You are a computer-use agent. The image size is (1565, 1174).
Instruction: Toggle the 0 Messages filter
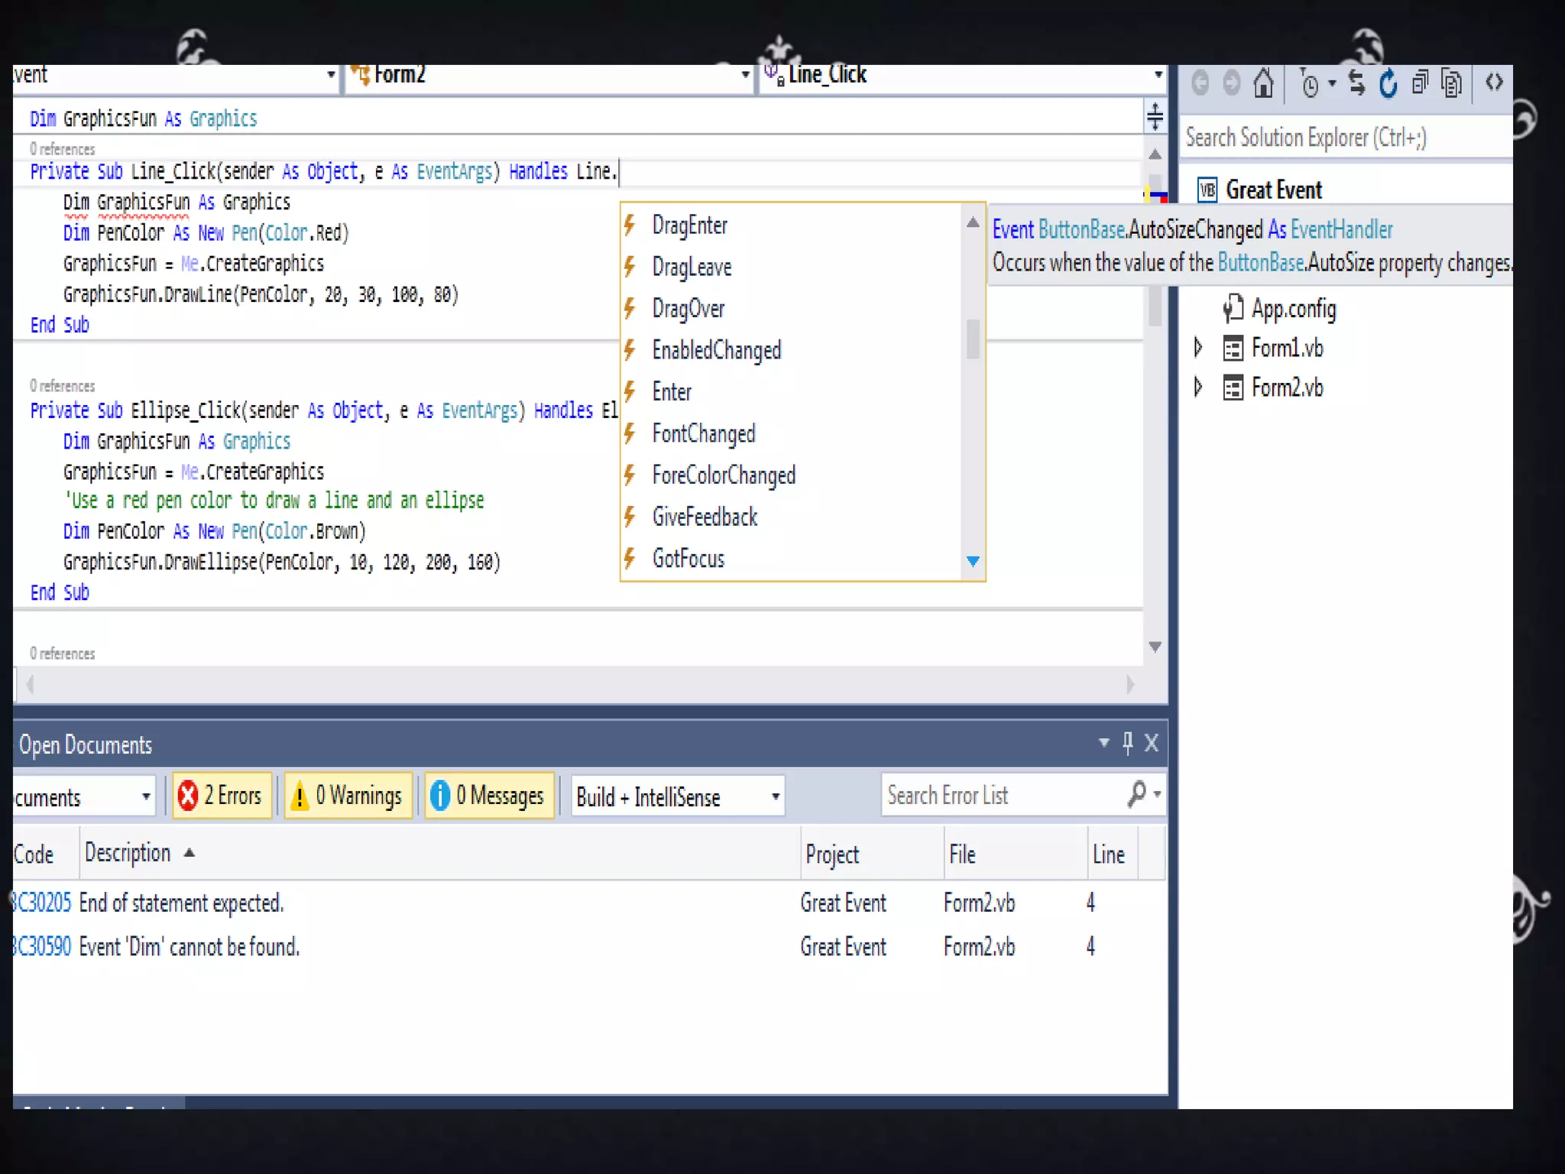click(x=488, y=796)
